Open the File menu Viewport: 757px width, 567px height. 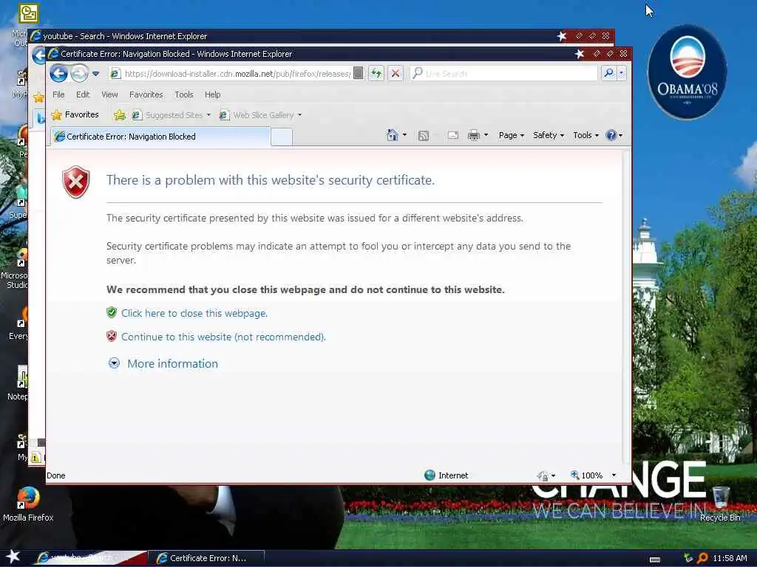58,94
